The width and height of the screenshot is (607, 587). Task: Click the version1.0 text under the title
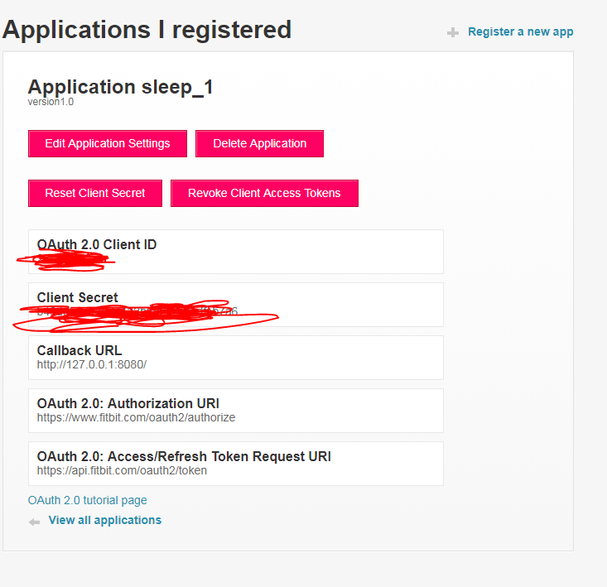51,102
